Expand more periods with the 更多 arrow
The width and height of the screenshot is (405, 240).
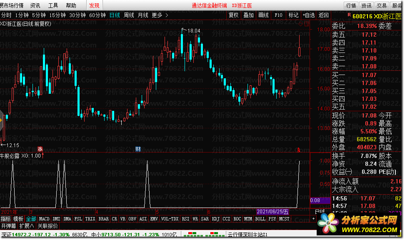pyautogui.click(x=167, y=15)
